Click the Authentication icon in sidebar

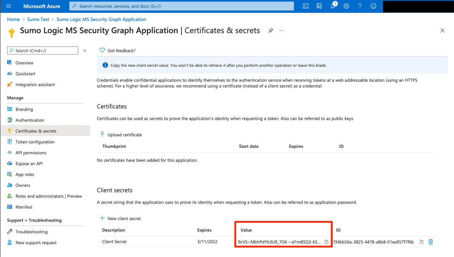pyautogui.click(x=9, y=120)
